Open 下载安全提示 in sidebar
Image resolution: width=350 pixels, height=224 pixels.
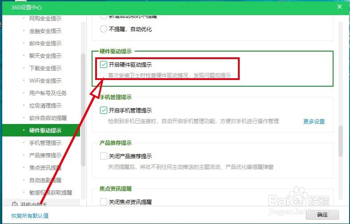(x=45, y=68)
